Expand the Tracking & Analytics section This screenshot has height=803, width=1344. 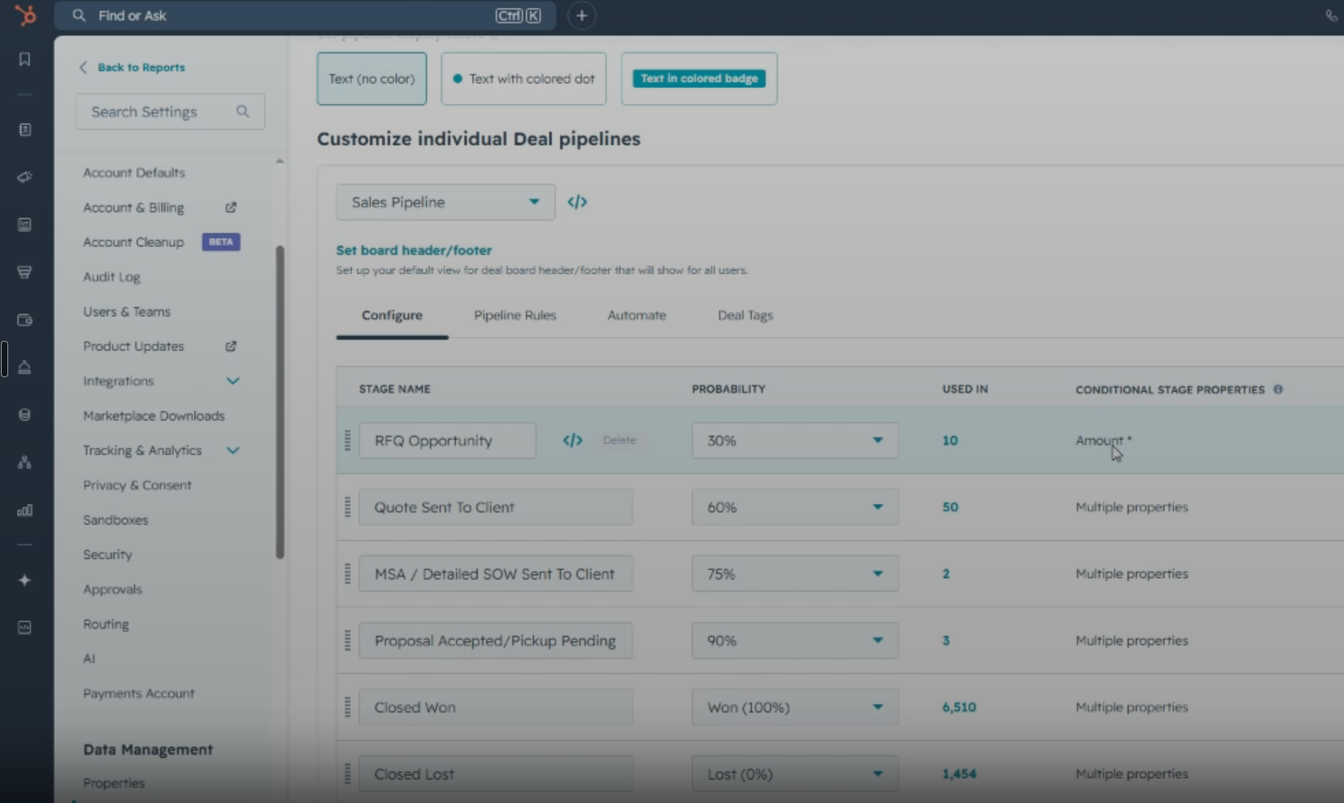[x=233, y=450]
